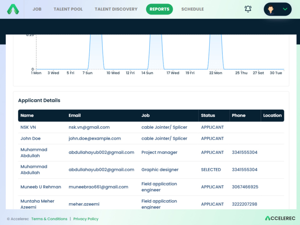Click the Location column header
Image resolution: width=300 pixels, height=225 pixels.
272,115
